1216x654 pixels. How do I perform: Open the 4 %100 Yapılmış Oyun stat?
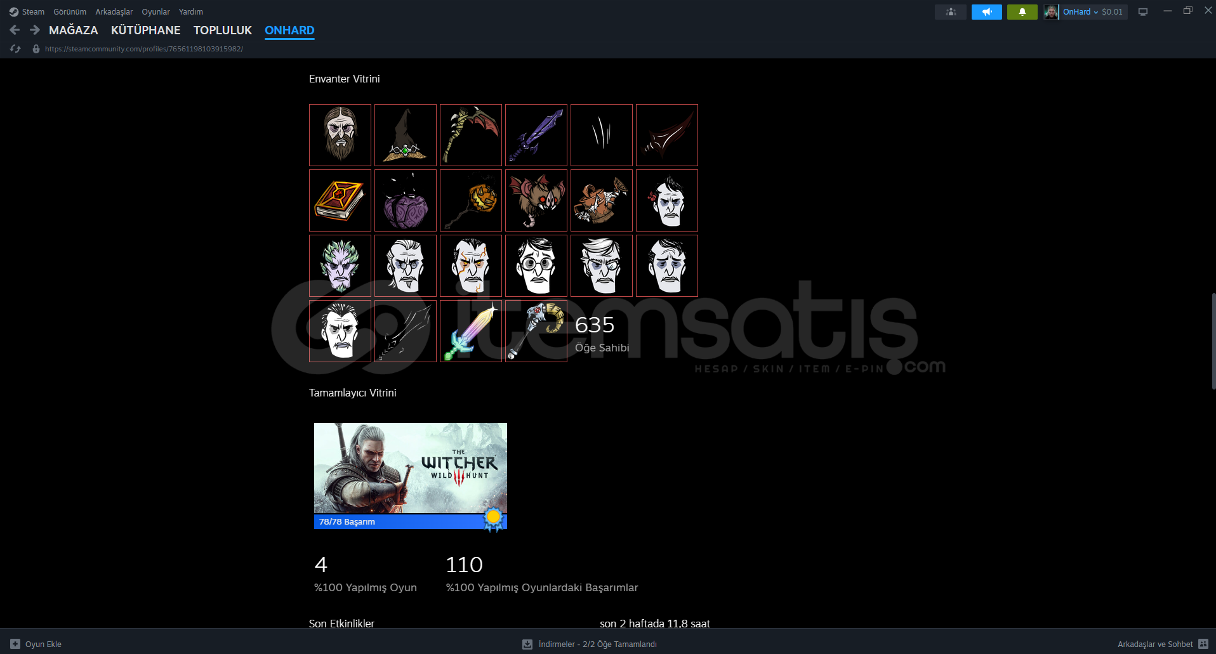366,574
